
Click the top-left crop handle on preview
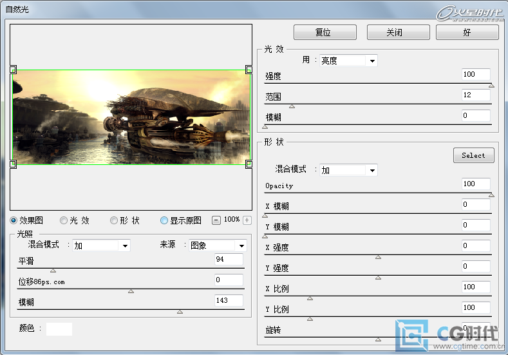[x=13, y=70]
